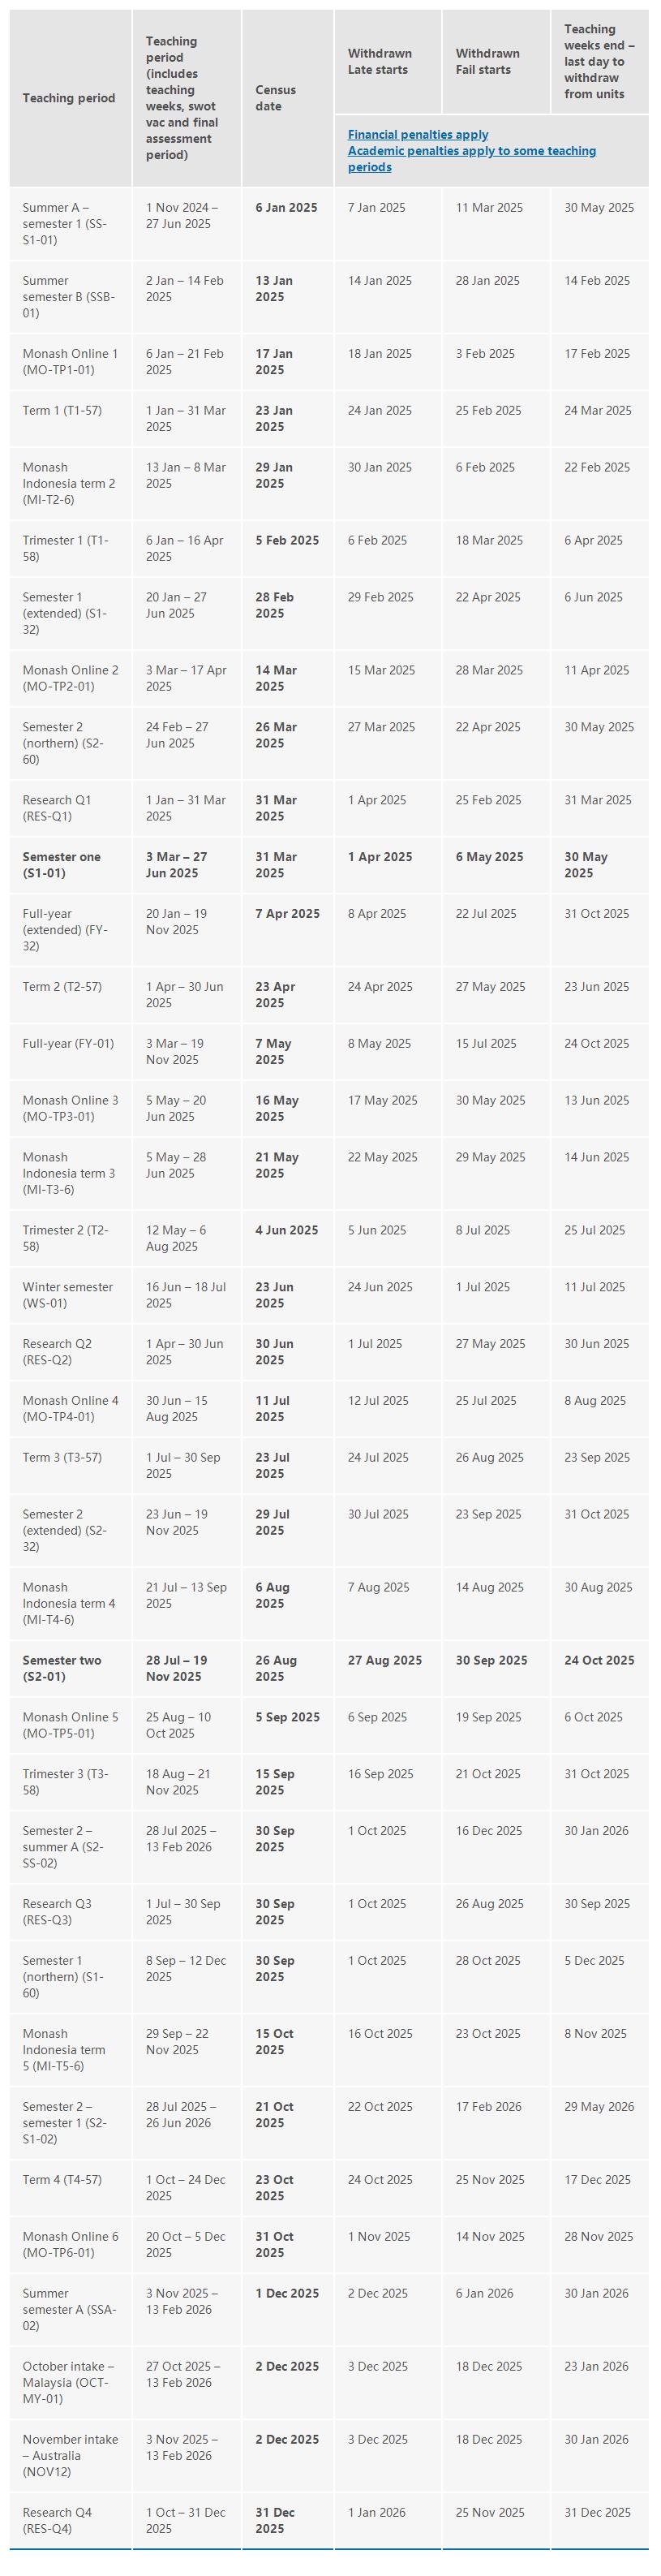Select the November intake – Australia cell
Screen dimensions: 661x2576
70,2456
